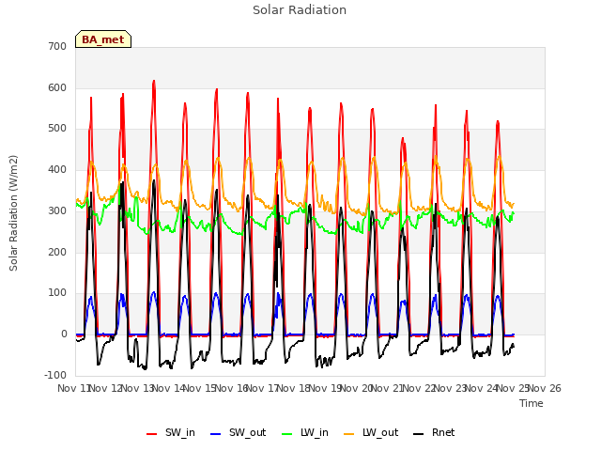Click the red SW_in legend color marker
Image resolution: width=601 pixels, height=451 pixels.
tap(152, 434)
